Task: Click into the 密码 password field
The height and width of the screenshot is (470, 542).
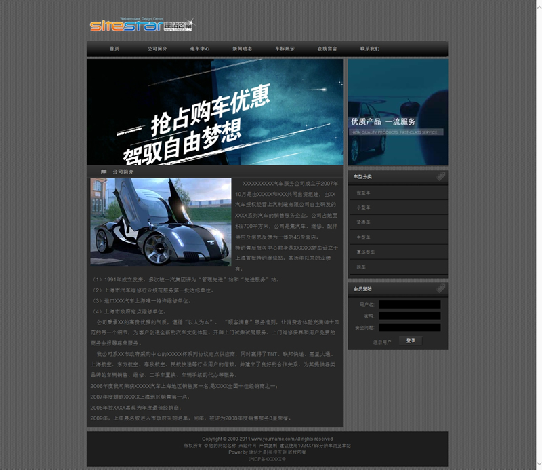Action: 409,316
